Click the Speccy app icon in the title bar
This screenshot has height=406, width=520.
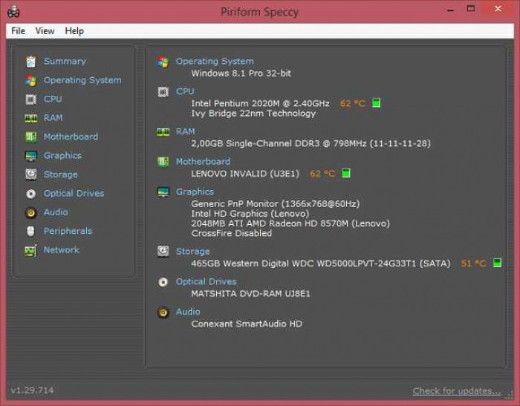coord(13,11)
